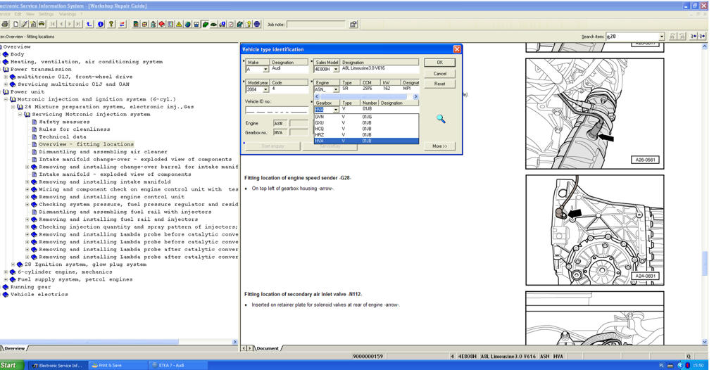Open the Warnings menu
This screenshot has height=370, width=721.
pos(67,14)
